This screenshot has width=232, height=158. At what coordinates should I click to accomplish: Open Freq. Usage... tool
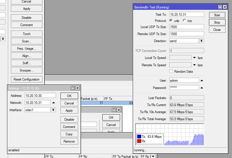(x=27, y=49)
